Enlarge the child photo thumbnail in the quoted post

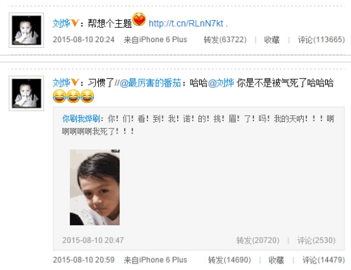pos(94,187)
